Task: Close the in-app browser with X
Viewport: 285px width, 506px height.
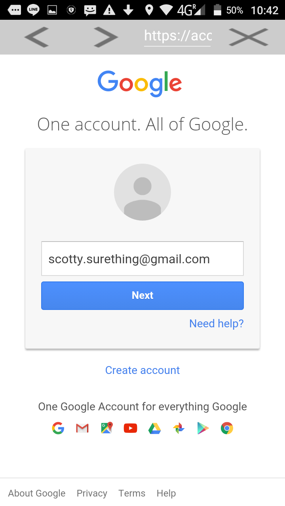Action: (x=249, y=37)
